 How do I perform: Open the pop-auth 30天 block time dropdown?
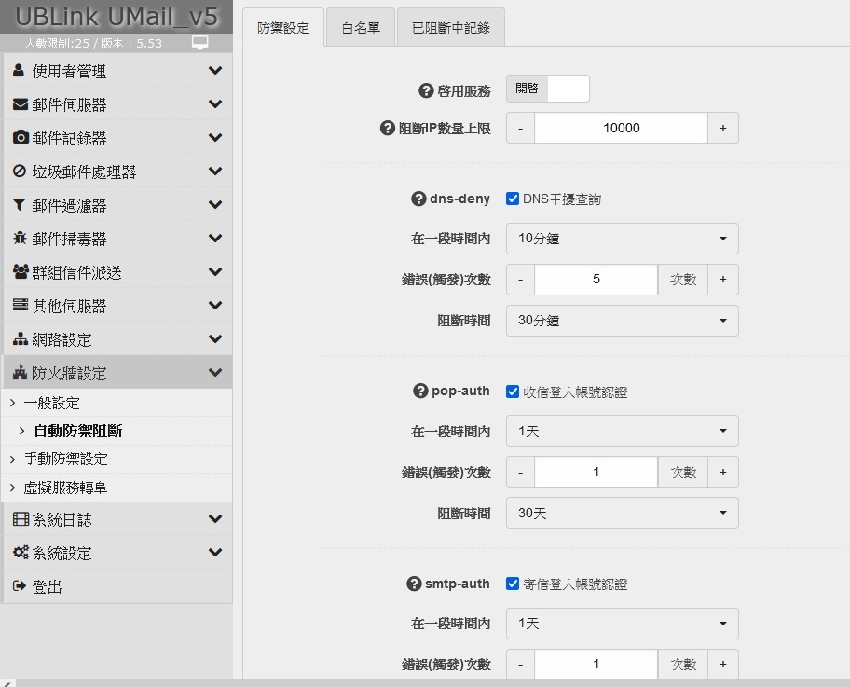622,513
